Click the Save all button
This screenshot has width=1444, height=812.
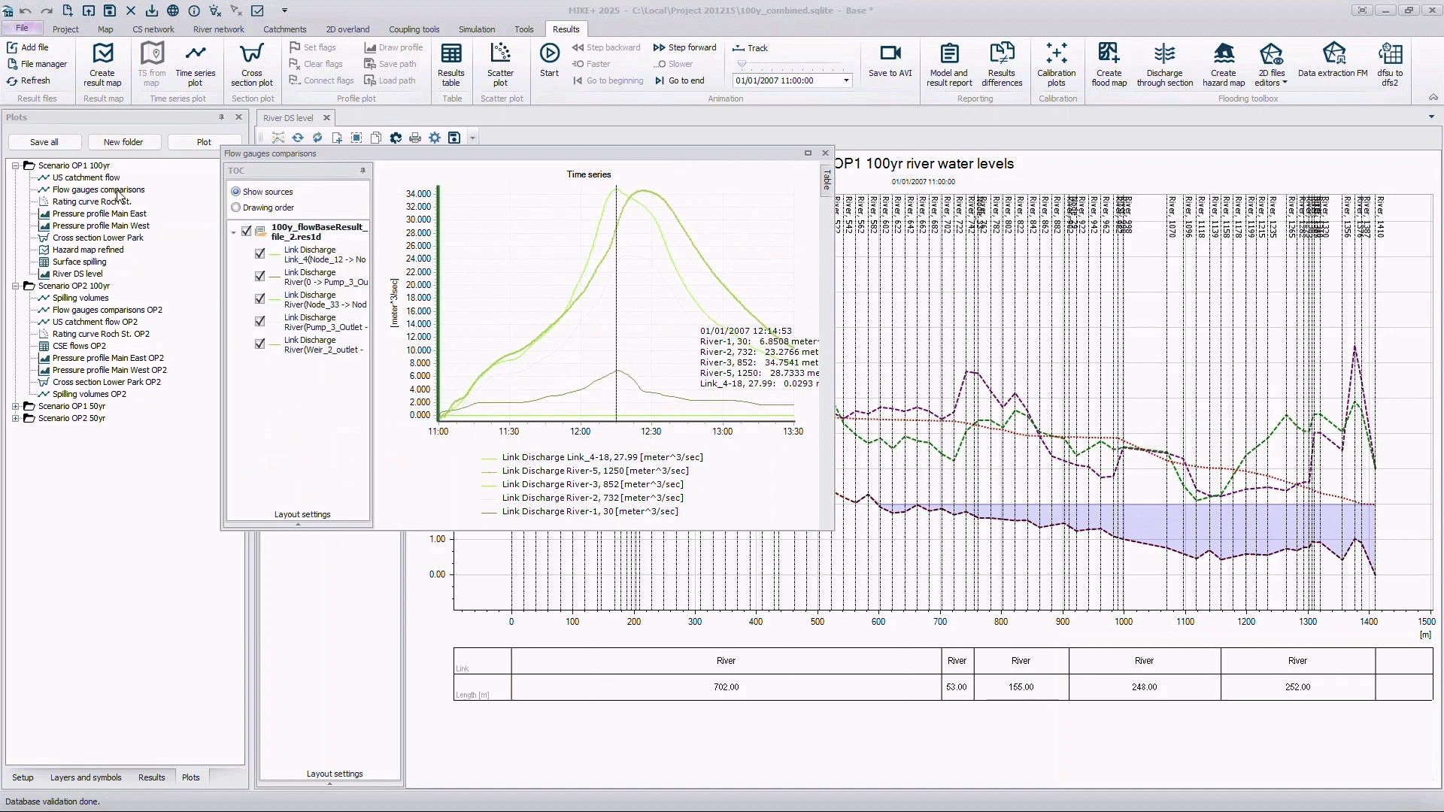point(44,142)
